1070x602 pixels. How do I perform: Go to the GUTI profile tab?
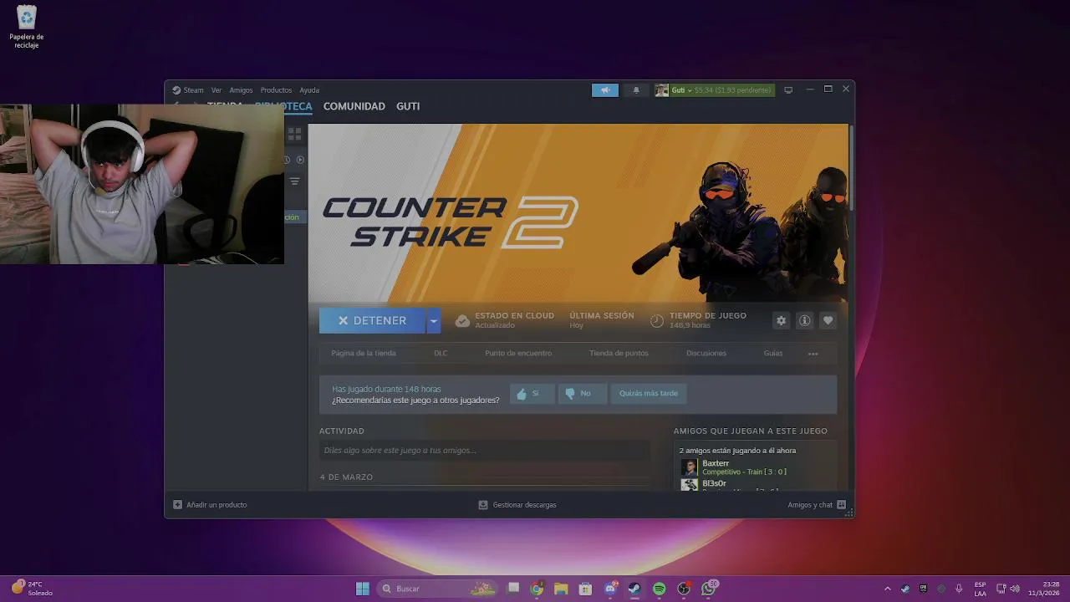[x=408, y=106]
